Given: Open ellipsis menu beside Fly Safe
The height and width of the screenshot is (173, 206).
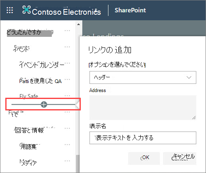Looking at the screenshot, I should [x=67, y=96].
